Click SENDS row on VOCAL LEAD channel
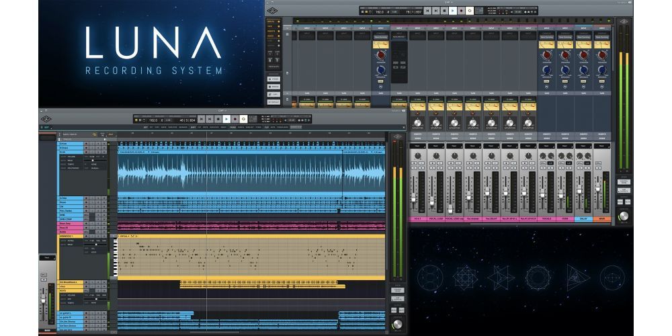This screenshot has width=672, height=336. click(436, 138)
